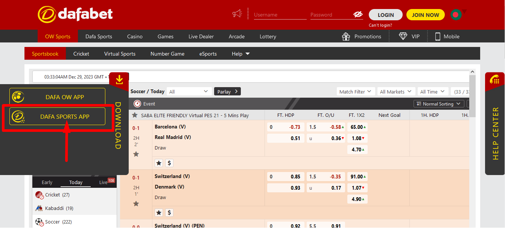The width and height of the screenshot is (505, 228).
Task: Click the Help Center phone icon
Action: [494, 80]
